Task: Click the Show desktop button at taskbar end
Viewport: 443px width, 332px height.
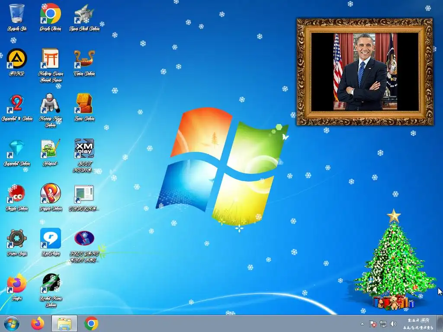Action: (x=440, y=323)
